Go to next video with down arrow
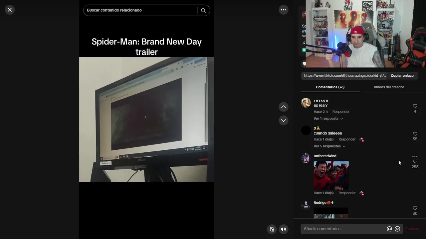426x239 pixels. pos(284,120)
